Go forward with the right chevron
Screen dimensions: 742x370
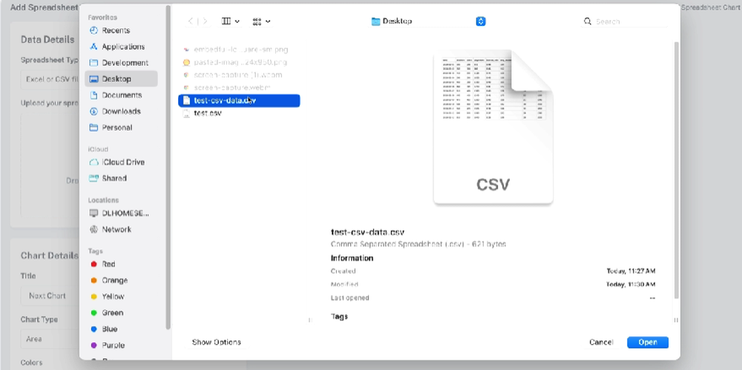tap(205, 22)
